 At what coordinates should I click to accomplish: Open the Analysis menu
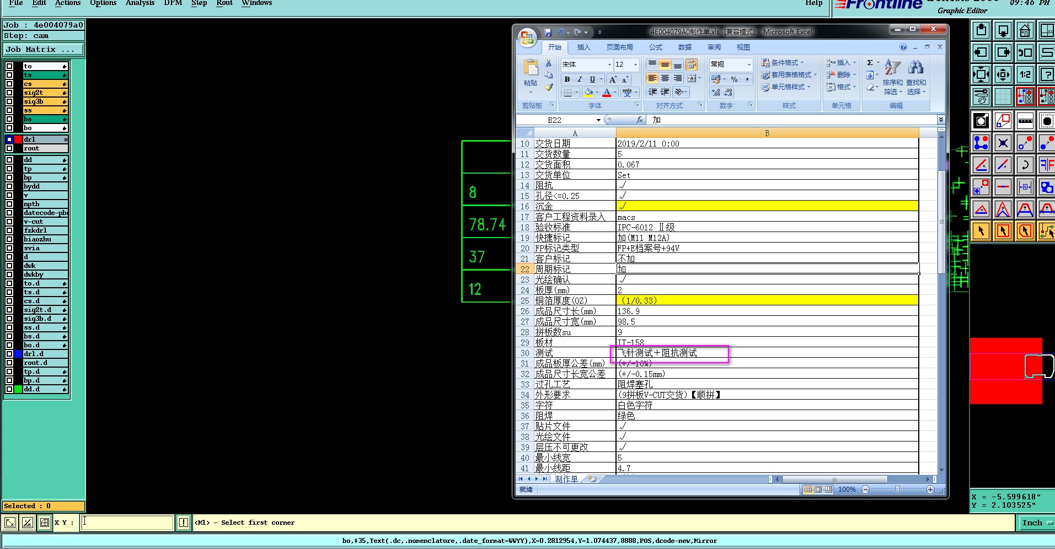tap(140, 3)
